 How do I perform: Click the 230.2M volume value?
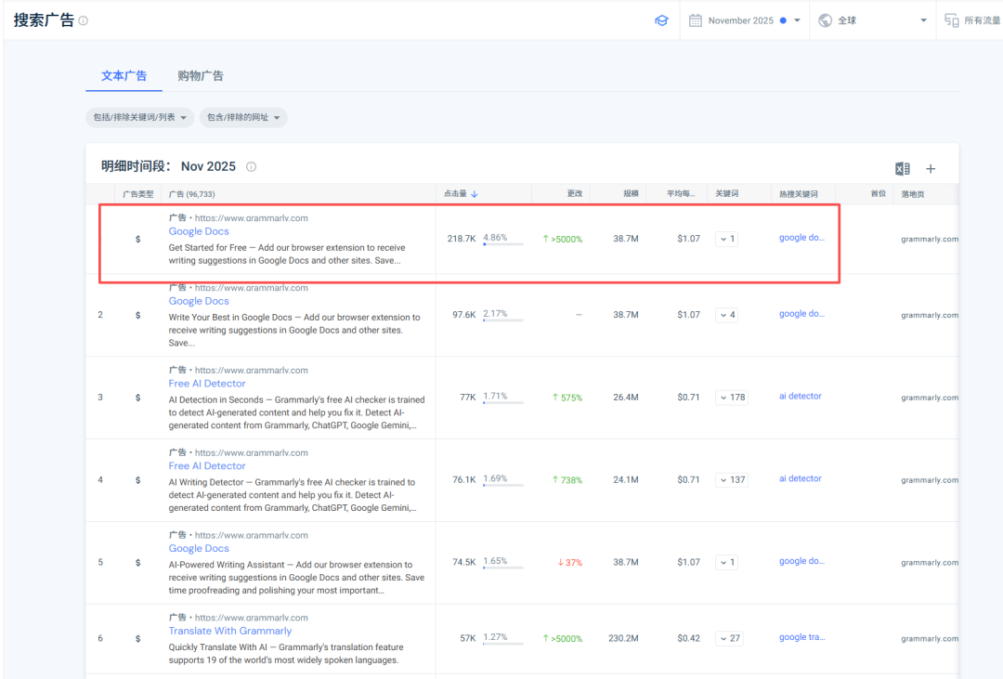(x=624, y=639)
